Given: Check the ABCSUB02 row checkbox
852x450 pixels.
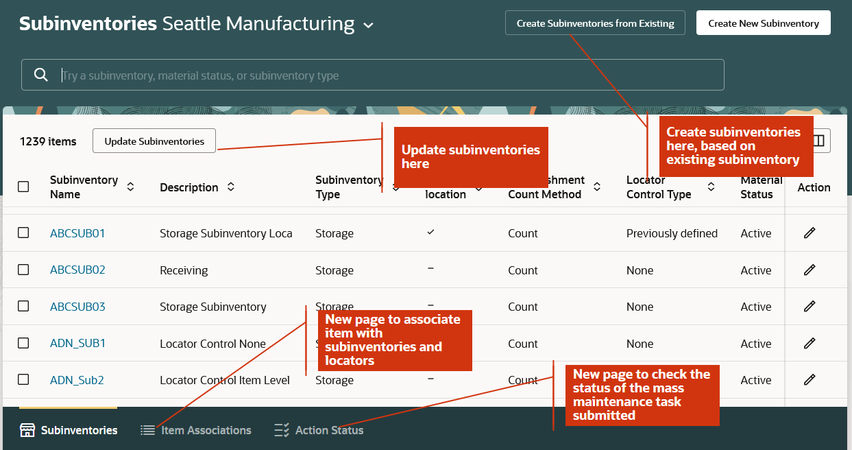Looking at the screenshot, I should 23,270.
